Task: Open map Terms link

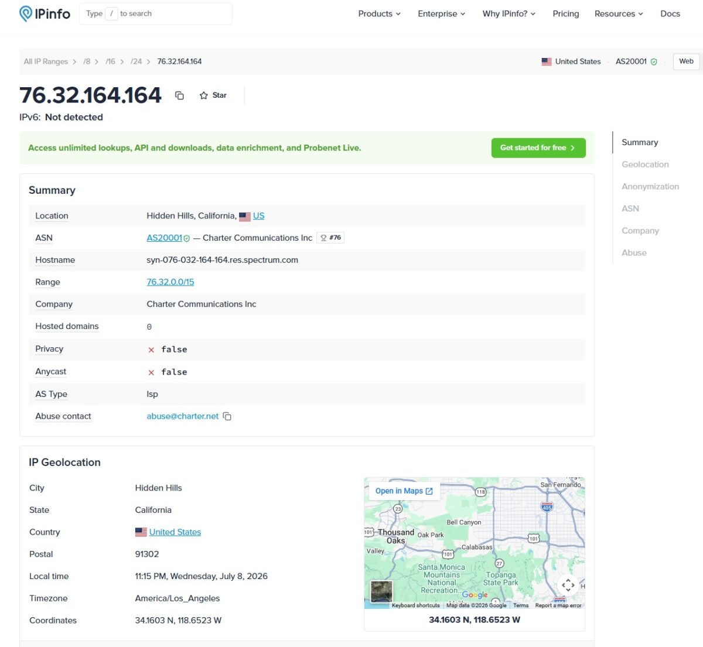Action: pyautogui.click(x=521, y=605)
